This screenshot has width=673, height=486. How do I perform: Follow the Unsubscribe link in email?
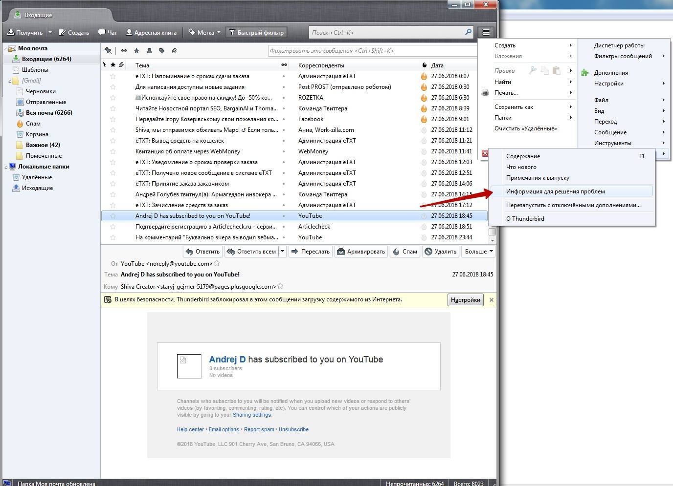click(293, 429)
